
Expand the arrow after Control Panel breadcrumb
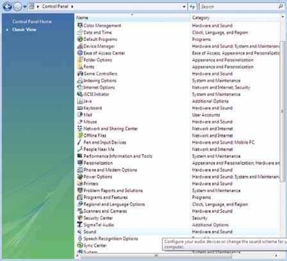(72, 6)
